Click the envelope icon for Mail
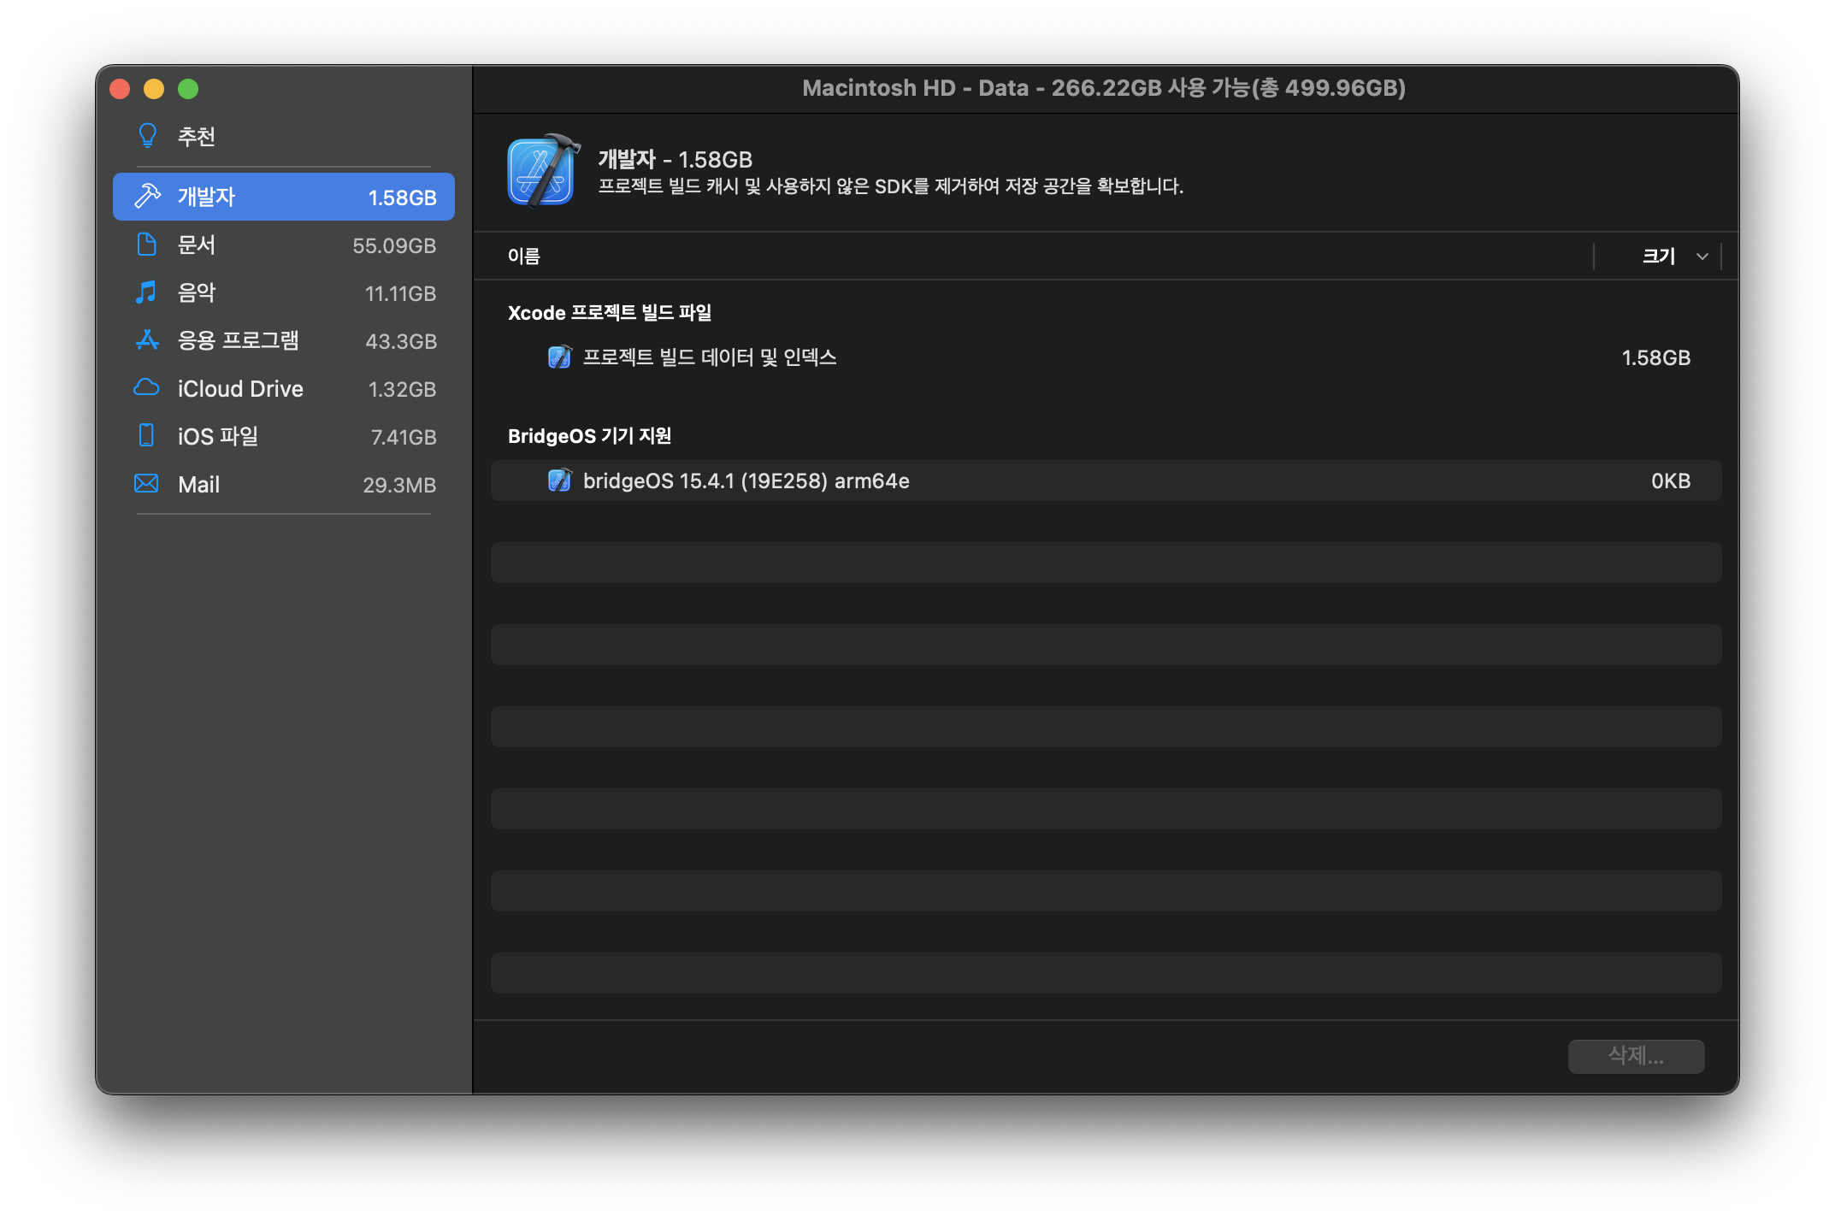Image resolution: width=1835 pixels, height=1221 pixels. click(x=147, y=484)
